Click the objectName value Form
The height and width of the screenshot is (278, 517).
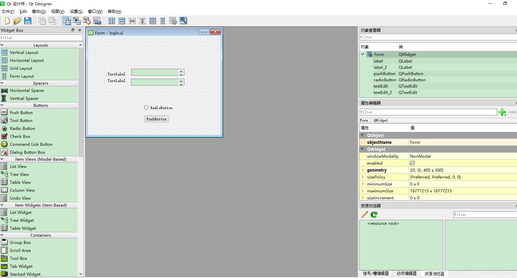click(415, 142)
